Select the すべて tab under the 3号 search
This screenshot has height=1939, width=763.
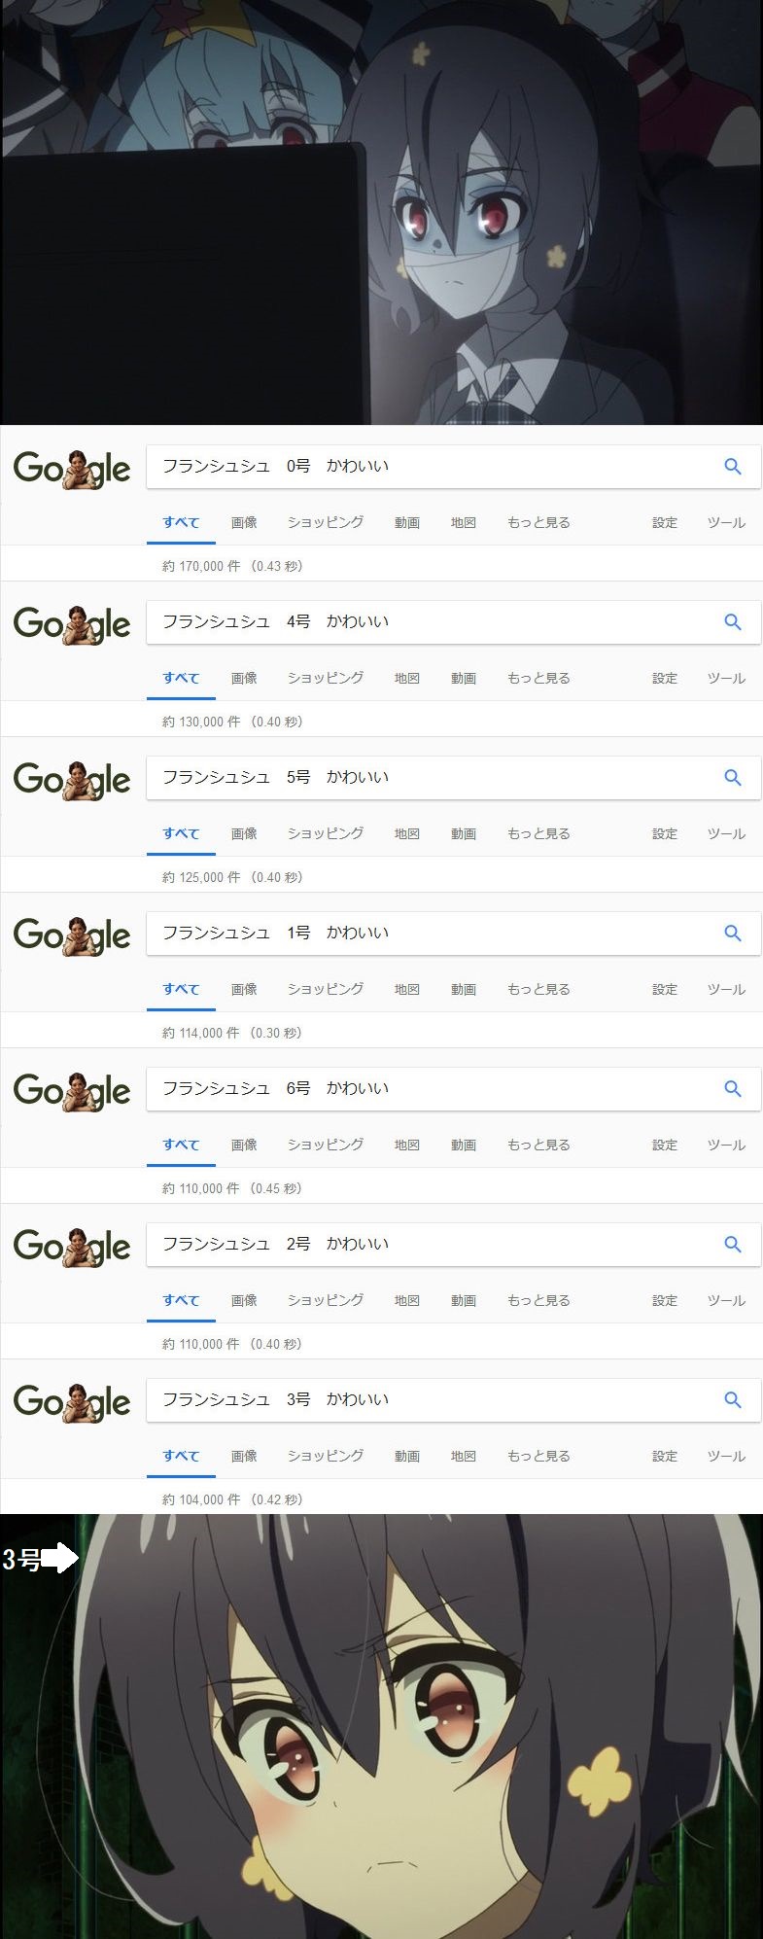181,1456
